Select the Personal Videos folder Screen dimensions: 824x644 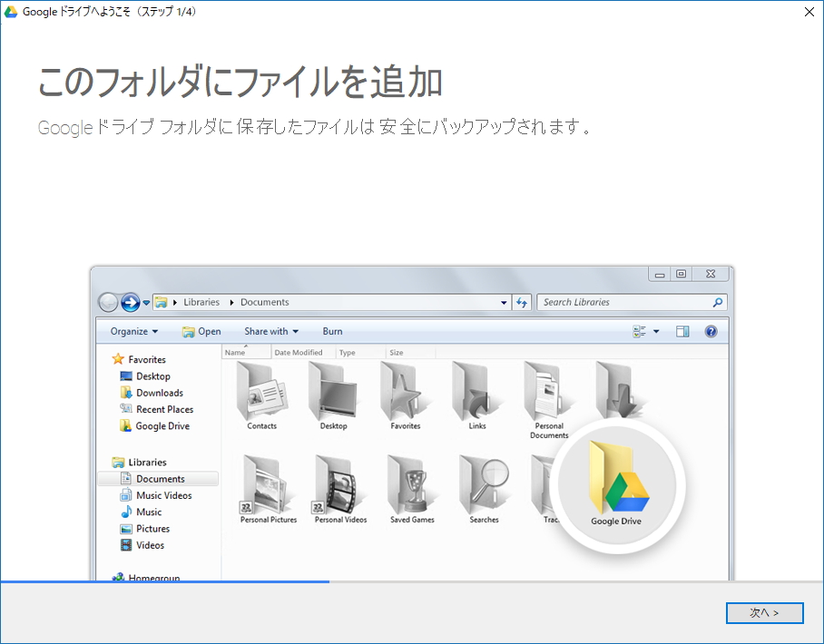(x=339, y=485)
